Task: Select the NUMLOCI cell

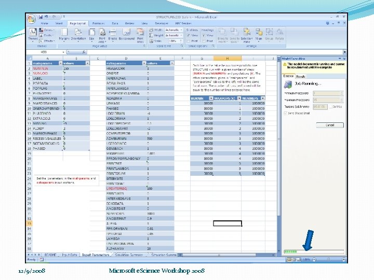Action: click(x=47, y=73)
